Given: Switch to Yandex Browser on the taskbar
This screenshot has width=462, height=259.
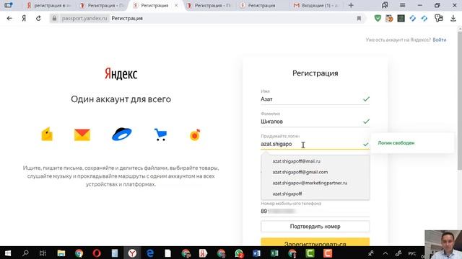Looking at the screenshot, I should coord(132,253).
